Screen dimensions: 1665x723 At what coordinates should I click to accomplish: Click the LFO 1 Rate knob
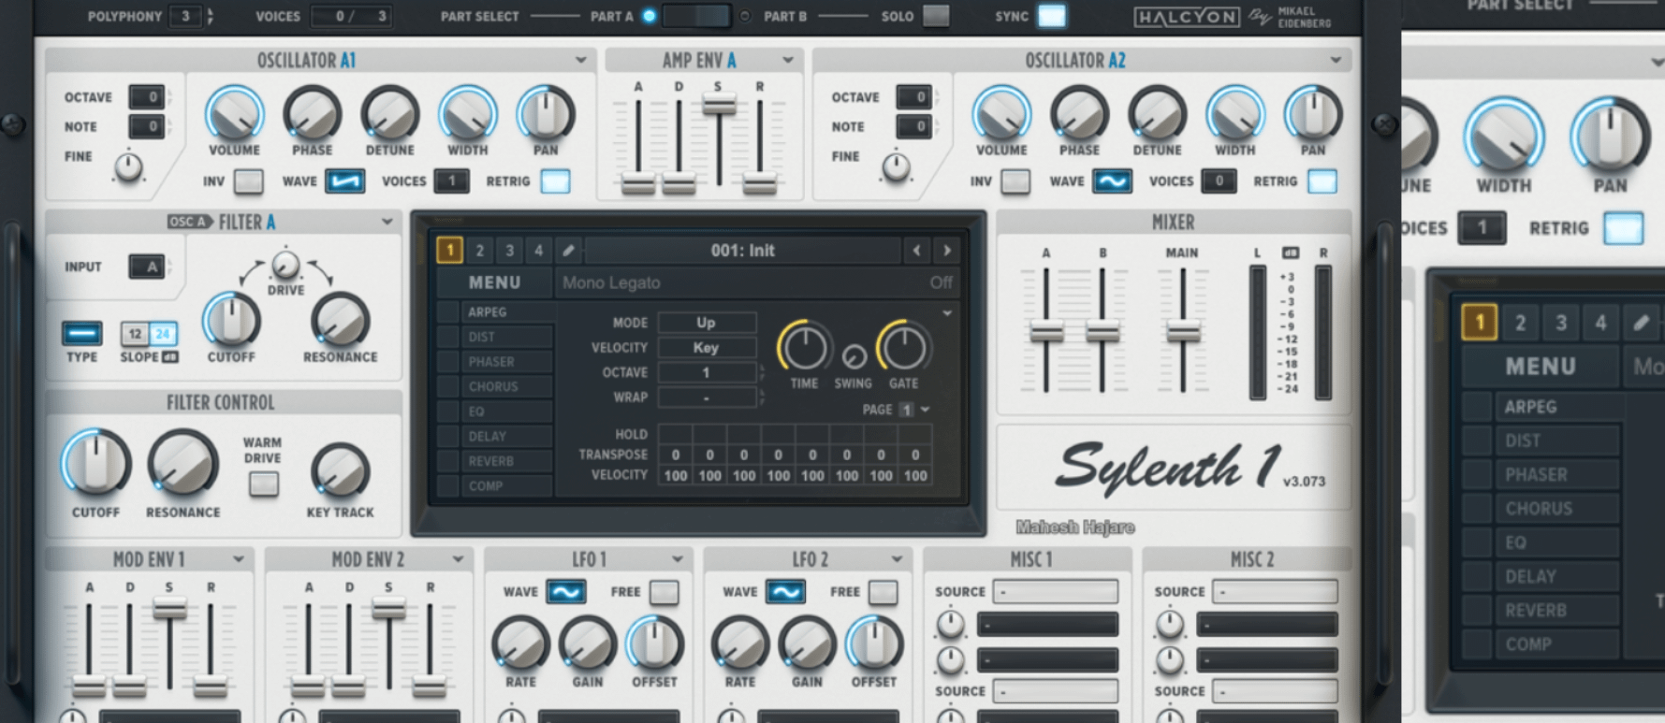click(520, 644)
